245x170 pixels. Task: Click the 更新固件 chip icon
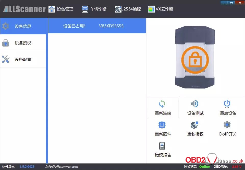tap(162, 125)
